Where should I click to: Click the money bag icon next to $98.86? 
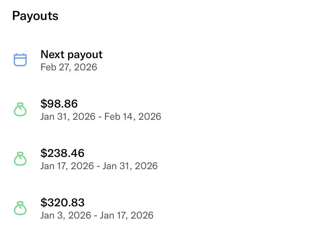click(20, 110)
